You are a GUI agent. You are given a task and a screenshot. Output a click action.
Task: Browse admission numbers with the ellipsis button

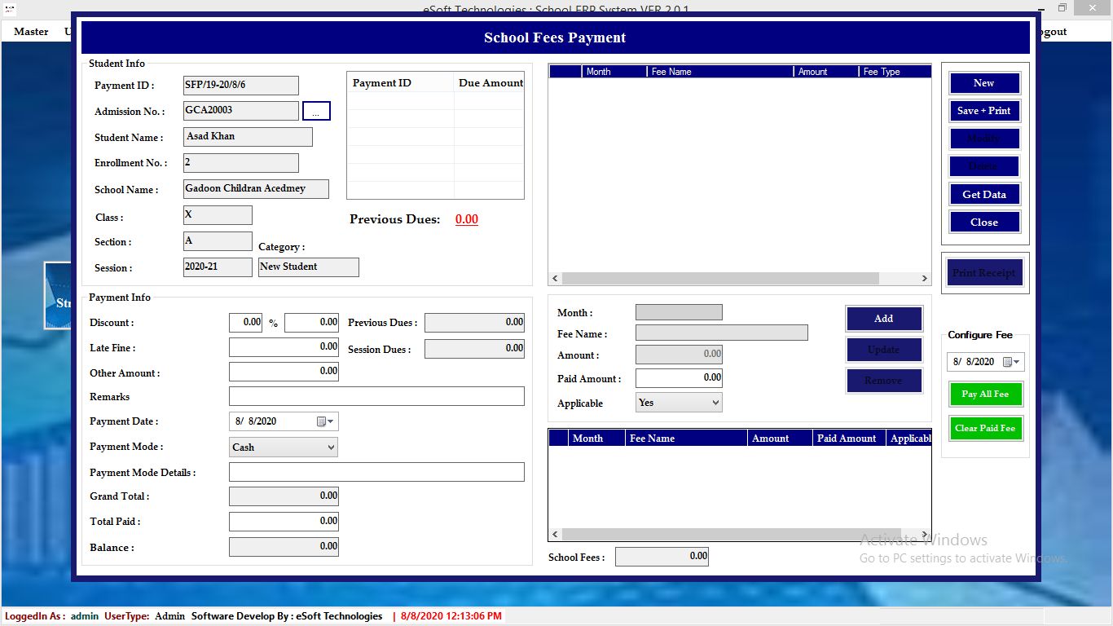tap(316, 111)
